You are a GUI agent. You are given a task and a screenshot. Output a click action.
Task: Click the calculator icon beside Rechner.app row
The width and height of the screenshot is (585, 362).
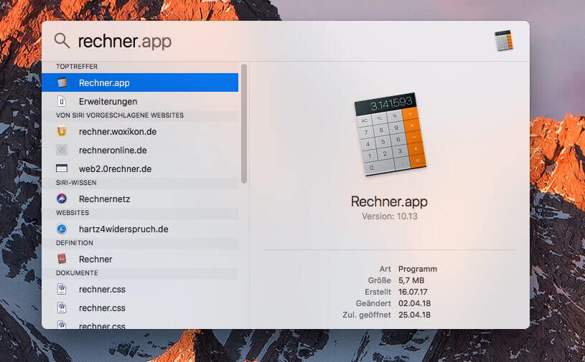[62, 82]
